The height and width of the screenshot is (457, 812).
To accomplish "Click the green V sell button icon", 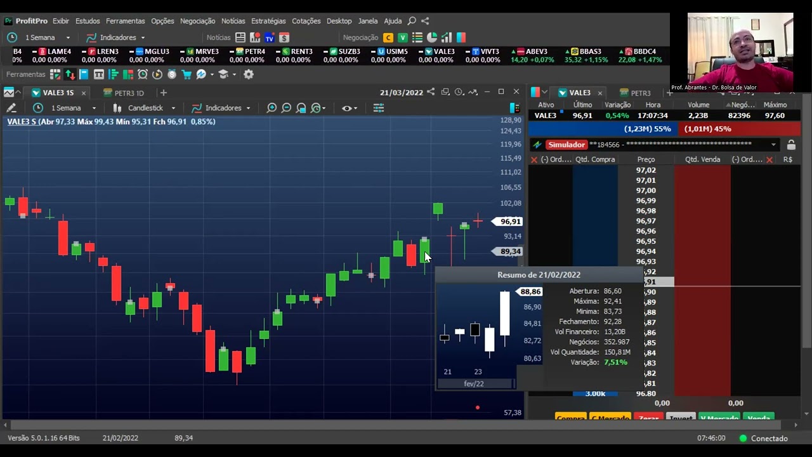I will (403, 37).
